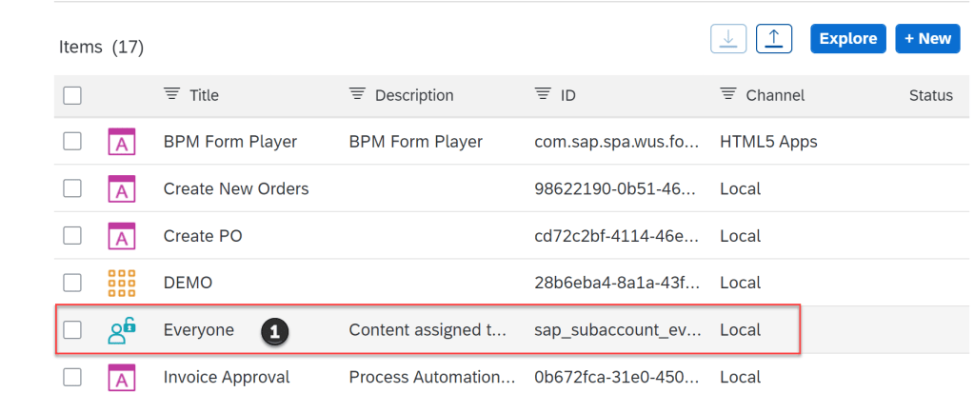This screenshot has width=974, height=393.
Task: Open the Channel column filter menu
Action: coord(729,94)
